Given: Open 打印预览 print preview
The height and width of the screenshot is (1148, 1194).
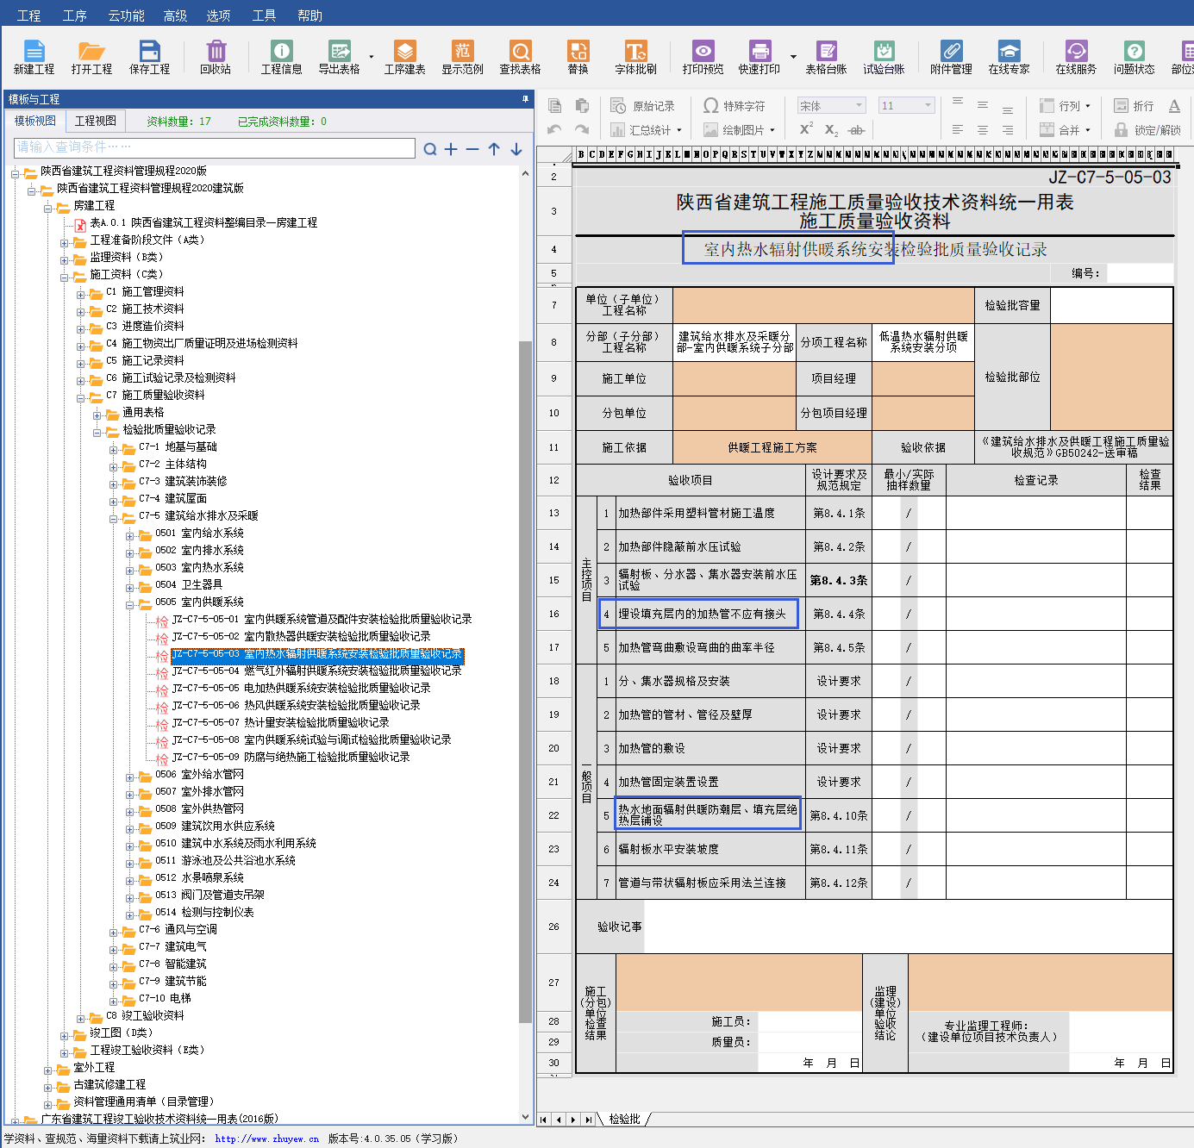Looking at the screenshot, I should pyautogui.click(x=703, y=58).
